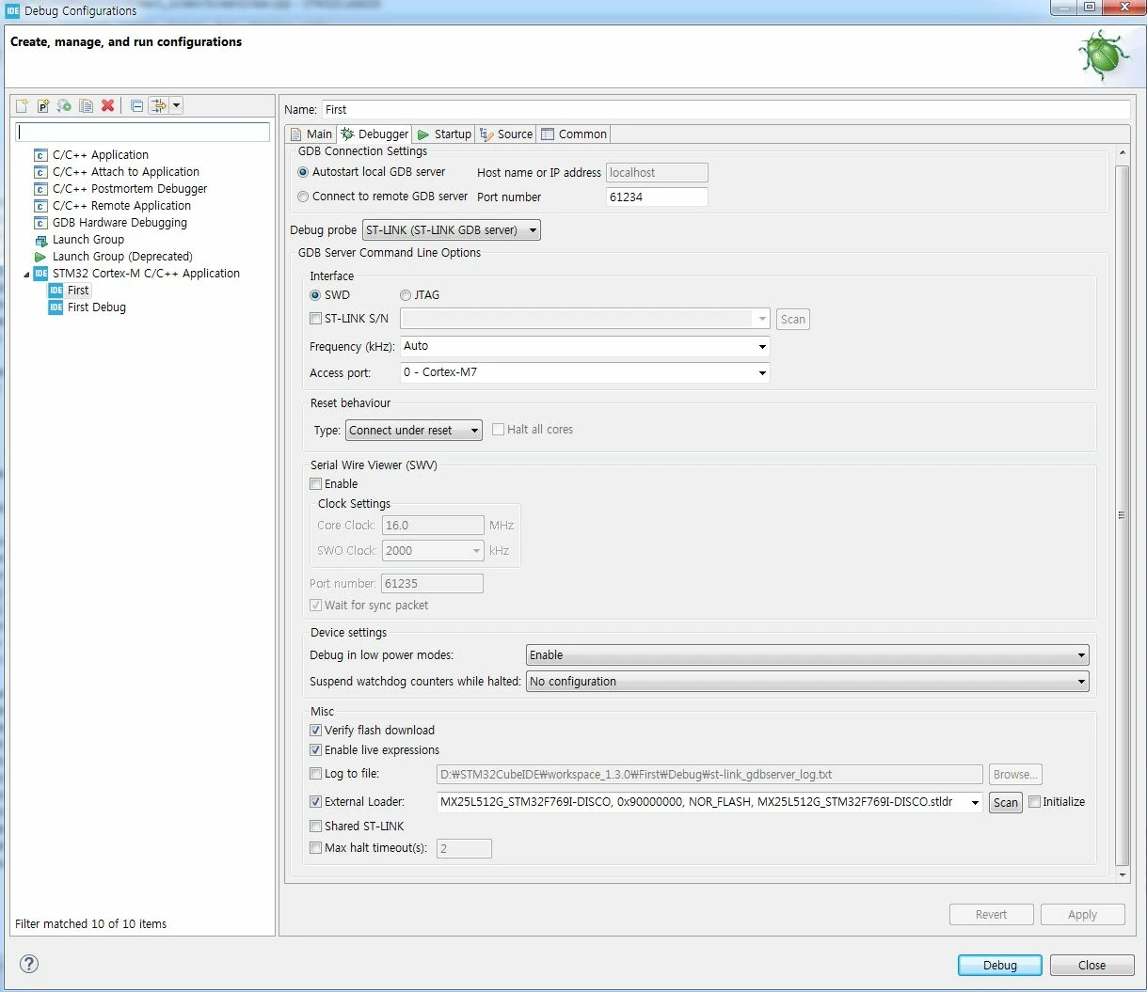
Task: Enable Serial Wire Viewer checkbox
Action: [316, 484]
